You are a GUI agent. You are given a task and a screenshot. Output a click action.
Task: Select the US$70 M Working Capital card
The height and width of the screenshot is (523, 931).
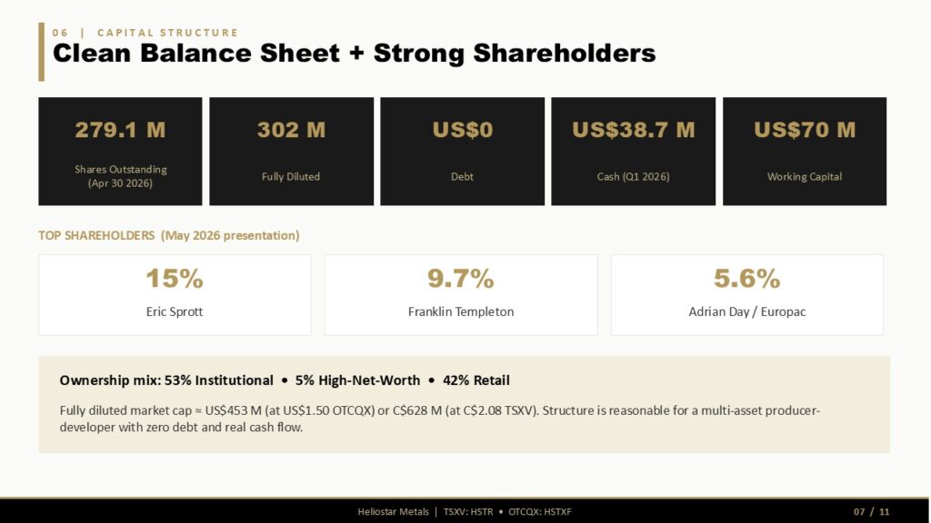[x=805, y=152]
